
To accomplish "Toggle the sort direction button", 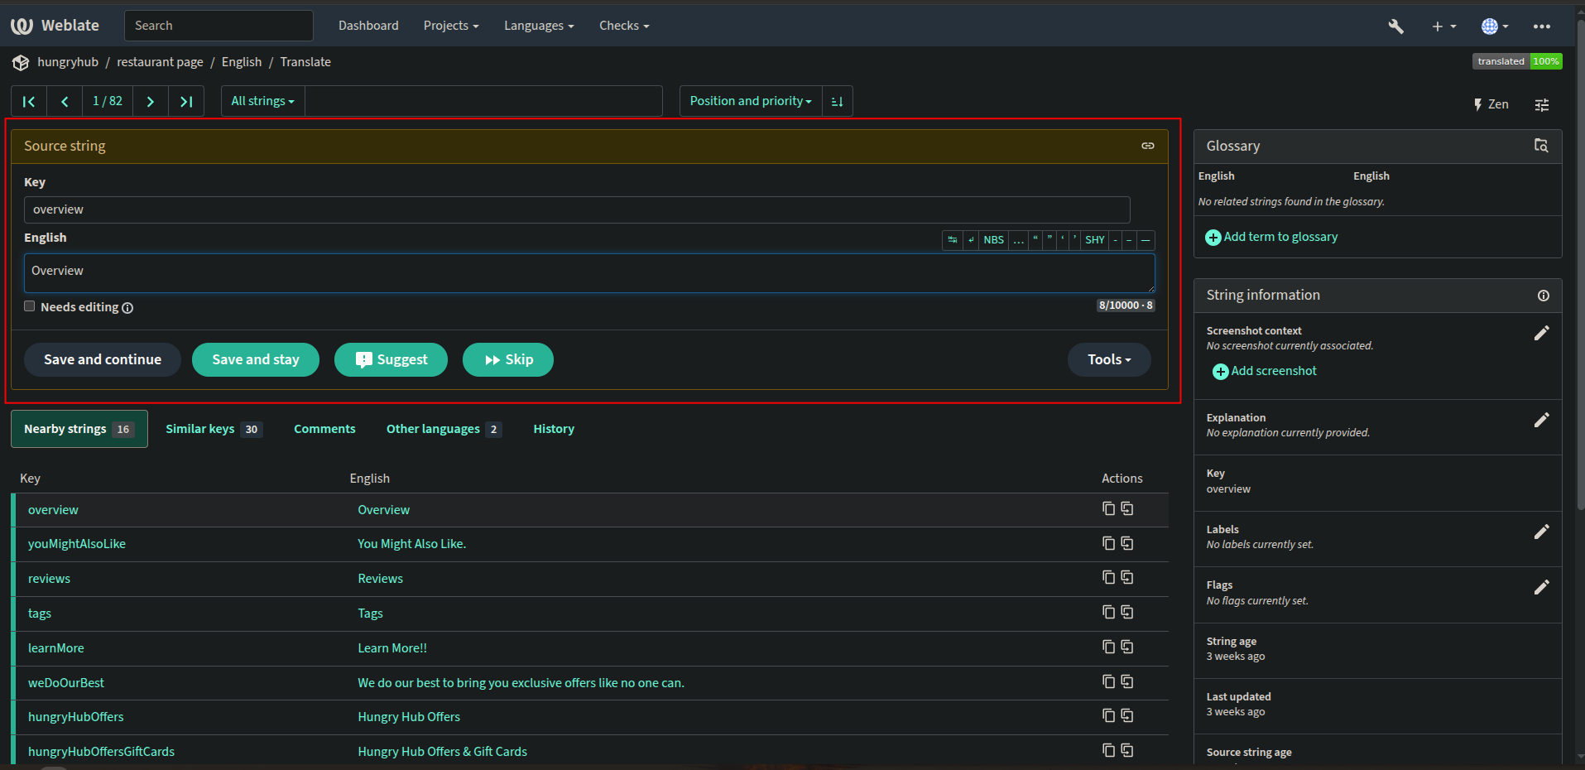I will click(837, 101).
